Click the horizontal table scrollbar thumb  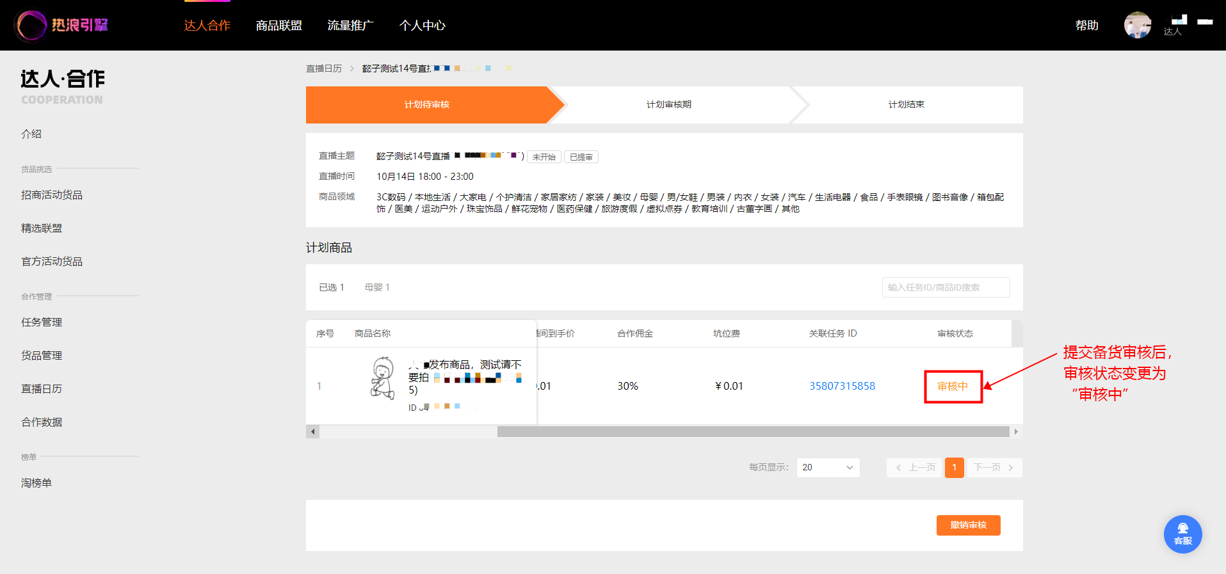(x=754, y=432)
